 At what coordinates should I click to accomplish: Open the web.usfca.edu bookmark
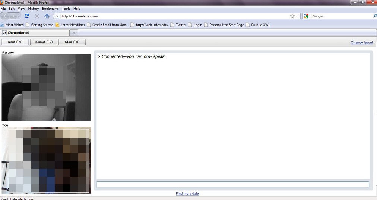tap(149, 24)
